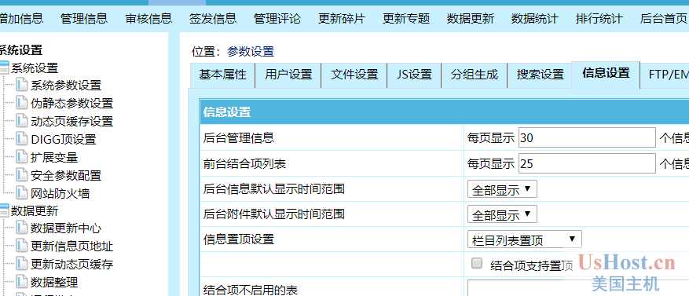689x296 pixels.
Task: Click the page icon beside 更新动态页缓存
Action: pyautogui.click(x=21, y=264)
